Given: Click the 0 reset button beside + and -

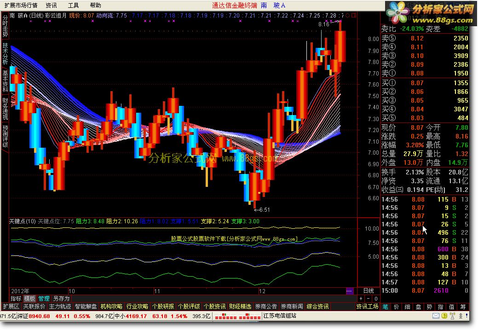Looking at the screenshot, I should point(376,299).
